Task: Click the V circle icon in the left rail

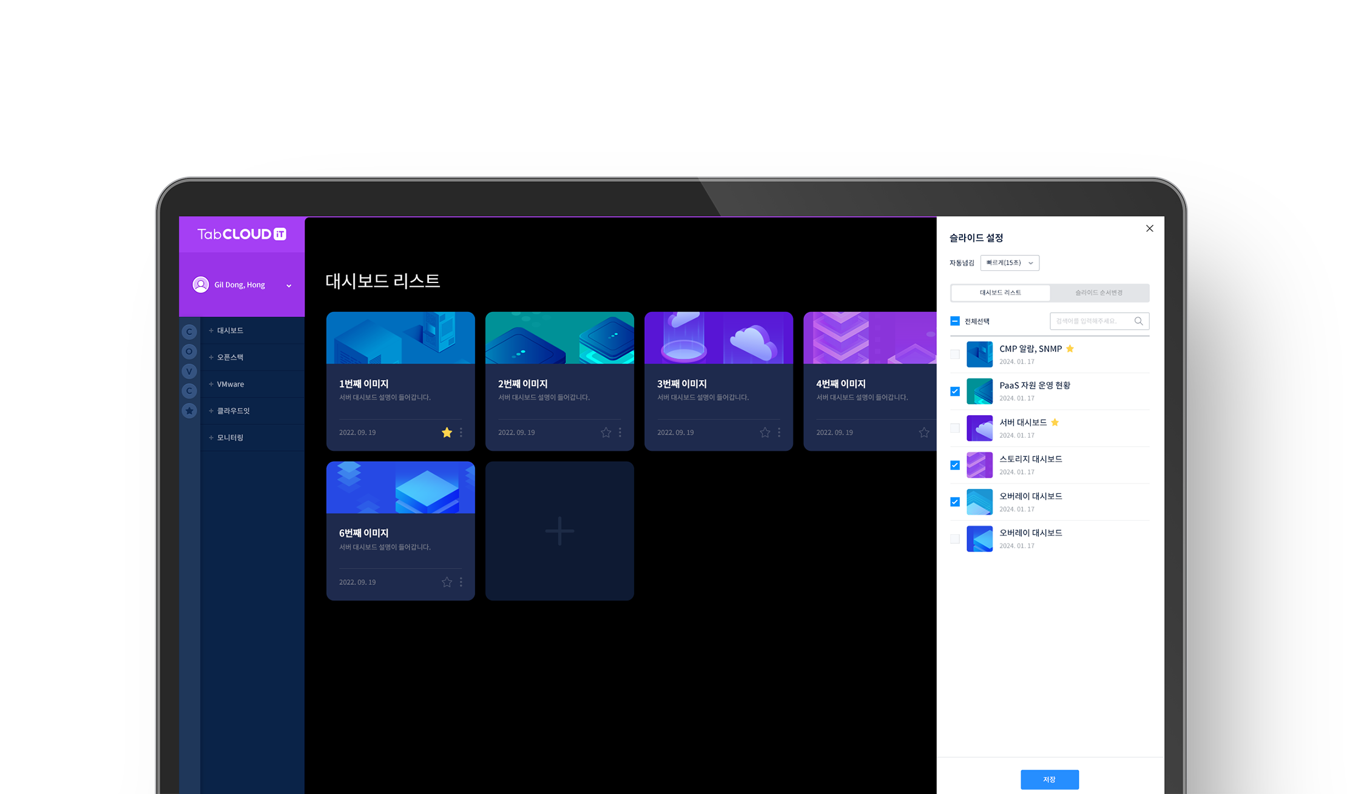Action: coord(189,372)
